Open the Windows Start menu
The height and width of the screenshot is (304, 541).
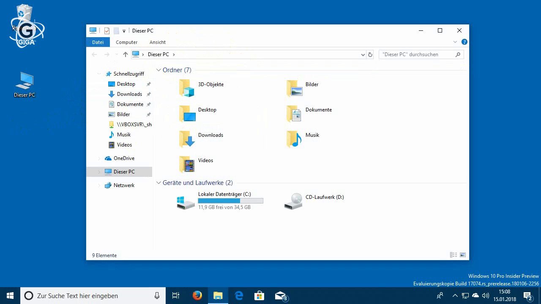10,296
